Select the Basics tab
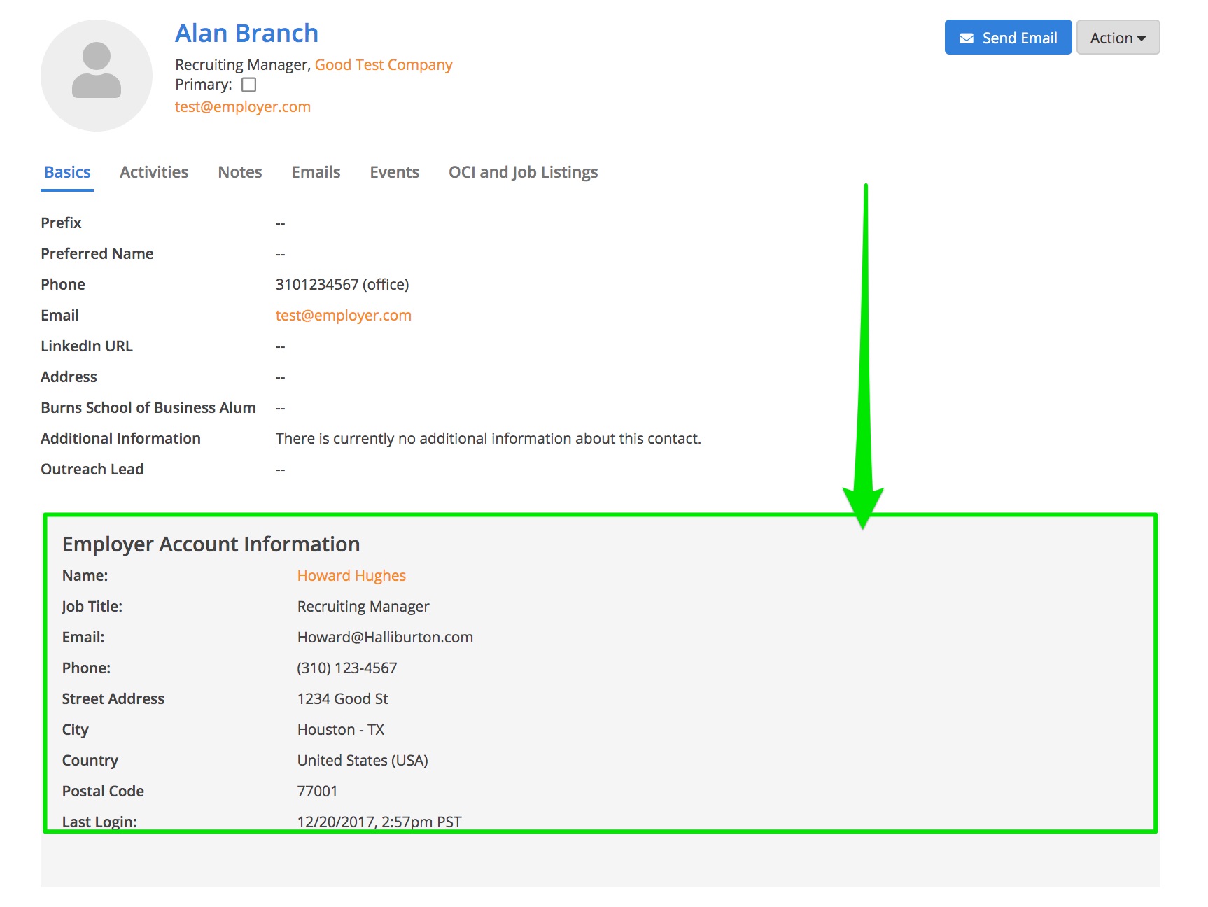 click(x=67, y=172)
